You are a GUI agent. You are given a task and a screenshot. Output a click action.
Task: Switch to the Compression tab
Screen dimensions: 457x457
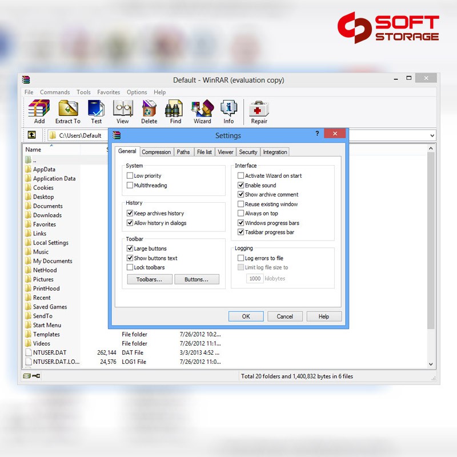157,152
